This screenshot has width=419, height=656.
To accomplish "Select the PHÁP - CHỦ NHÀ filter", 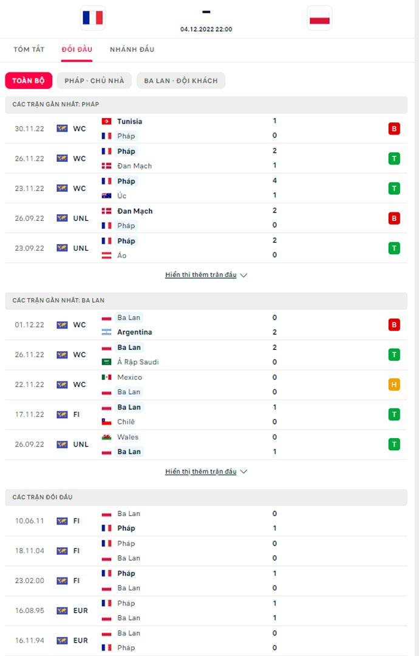I will point(94,81).
